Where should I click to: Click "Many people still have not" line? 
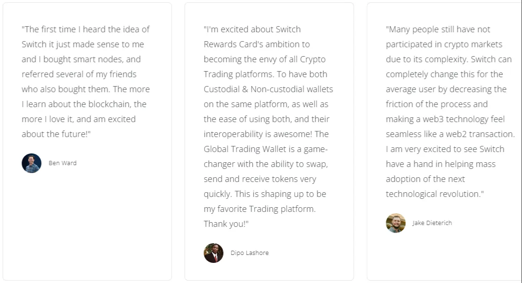438,29
